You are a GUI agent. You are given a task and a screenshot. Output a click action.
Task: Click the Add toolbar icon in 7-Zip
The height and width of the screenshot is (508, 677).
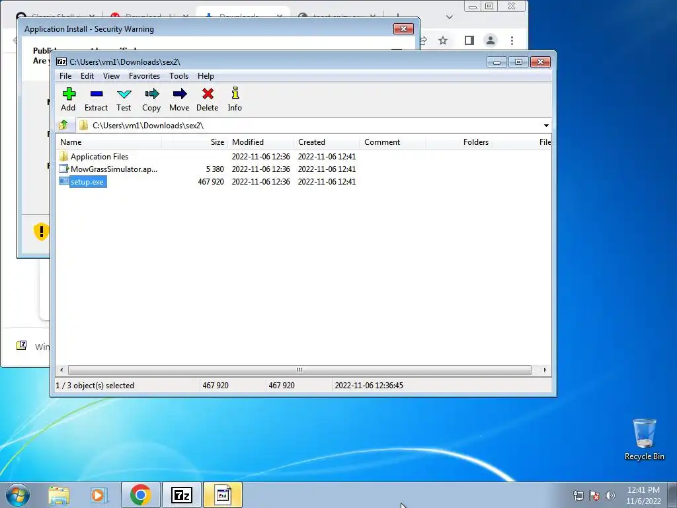click(x=69, y=94)
